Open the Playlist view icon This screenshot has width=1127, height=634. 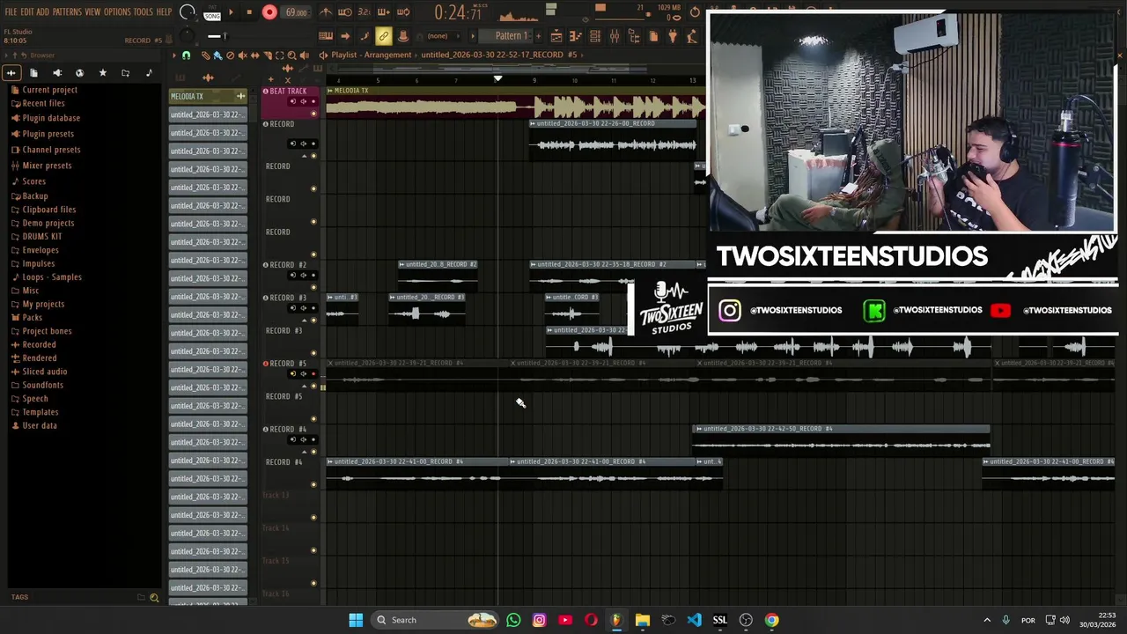[x=556, y=36]
